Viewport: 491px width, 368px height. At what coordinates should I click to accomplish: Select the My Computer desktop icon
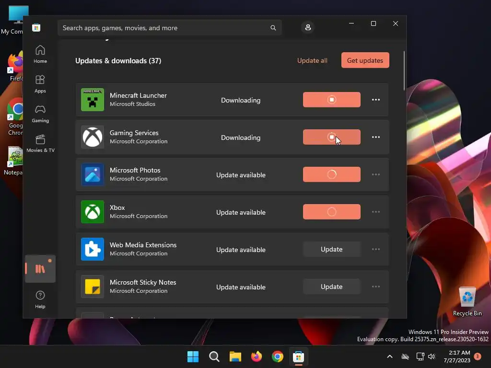coord(12,20)
